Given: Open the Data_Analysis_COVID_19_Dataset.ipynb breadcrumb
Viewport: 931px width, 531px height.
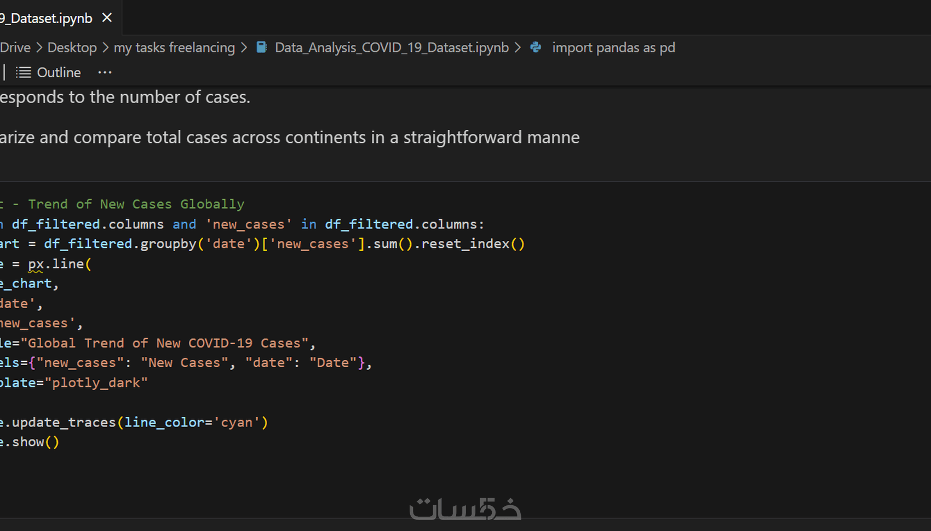Looking at the screenshot, I should (x=392, y=48).
